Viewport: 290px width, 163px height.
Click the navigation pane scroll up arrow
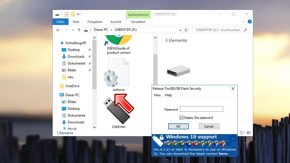95,38
